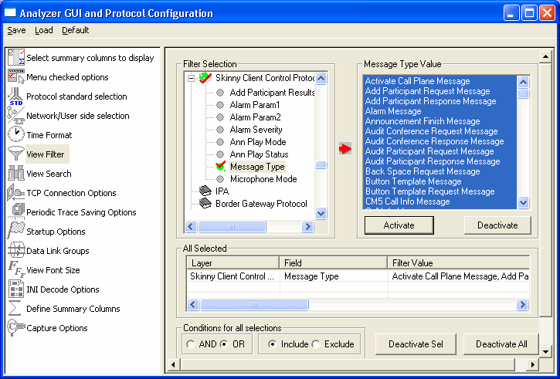Click the grey bullet beside Alarm Severity
The height and width of the screenshot is (379, 560).
[220, 130]
